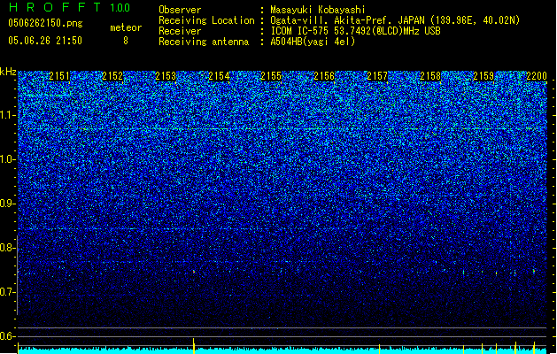The image size is (557, 354).
Task: Click the Receiver value ICOM IC-575
Action: pyautogui.click(x=300, y=31)
